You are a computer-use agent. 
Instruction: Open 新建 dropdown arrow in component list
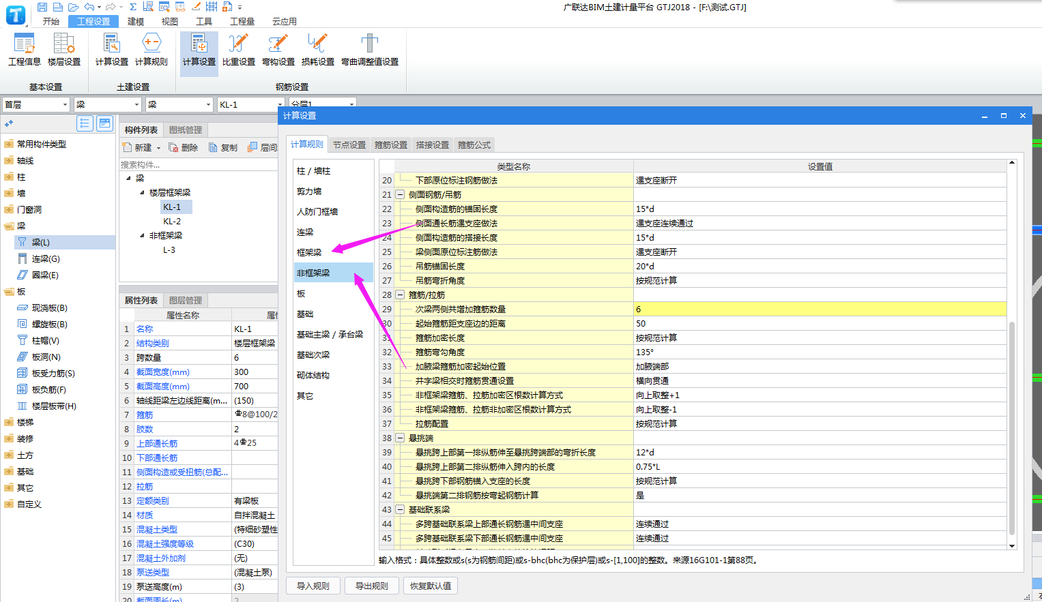pos(158,148)
